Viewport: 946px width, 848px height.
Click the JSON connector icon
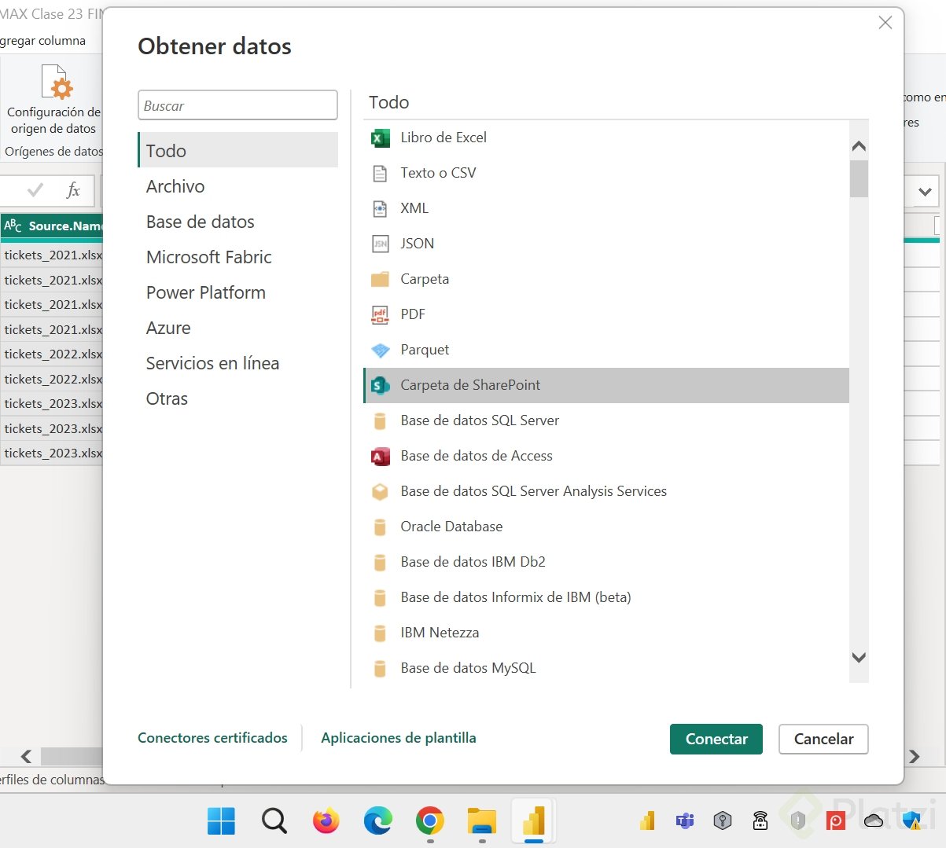pos(380,244)
